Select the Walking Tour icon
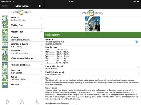 pos(5,25)
